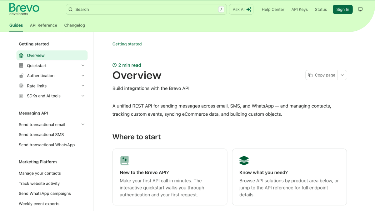375x211 pixels.
Task: Click the Rate limits gauge icon
Action: point(21,86)
